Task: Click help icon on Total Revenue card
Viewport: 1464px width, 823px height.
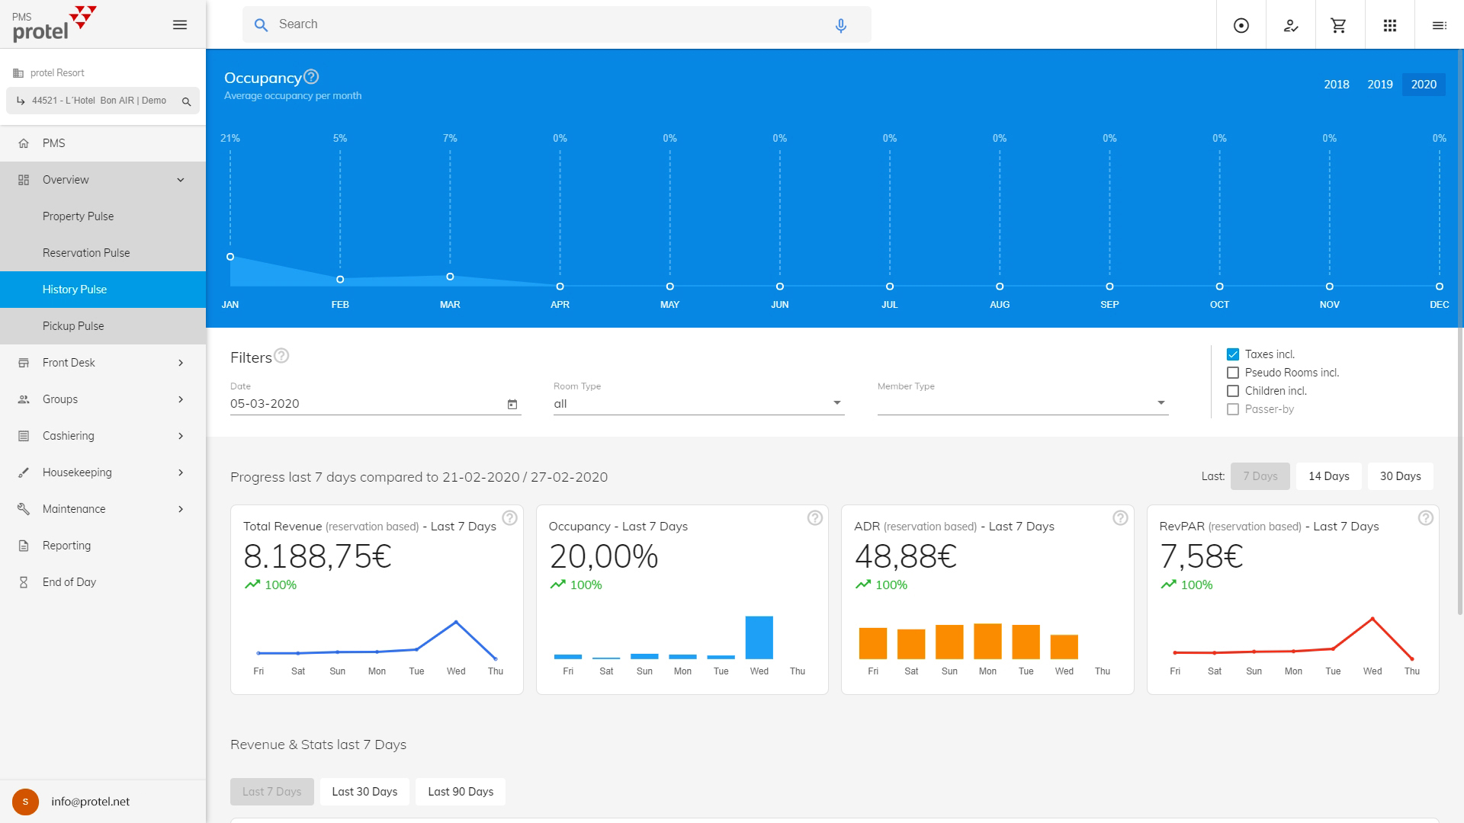Action: [x=509, y=518]
